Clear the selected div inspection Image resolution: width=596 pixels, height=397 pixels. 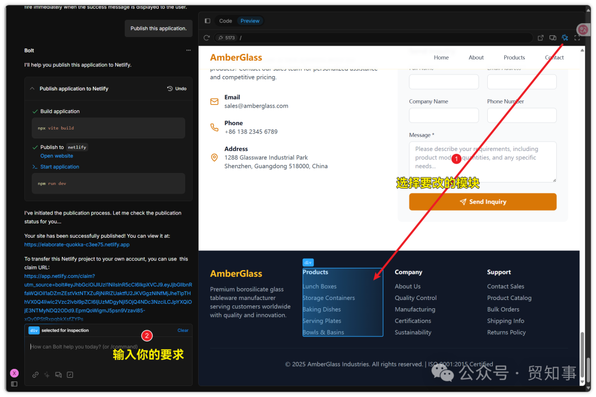(x=183, y=330)
